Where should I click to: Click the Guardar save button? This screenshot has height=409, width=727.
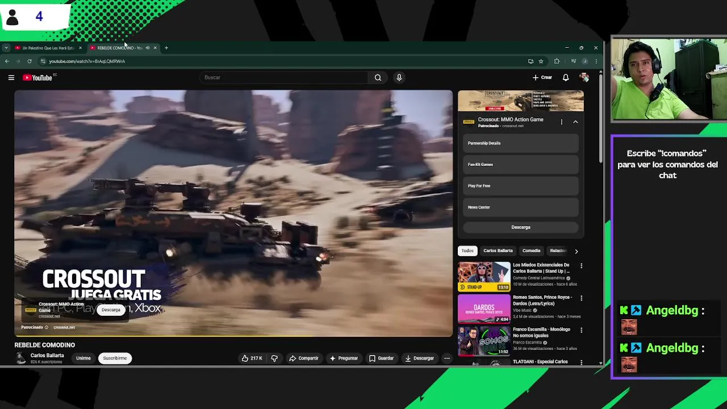[x=381, y=358]
